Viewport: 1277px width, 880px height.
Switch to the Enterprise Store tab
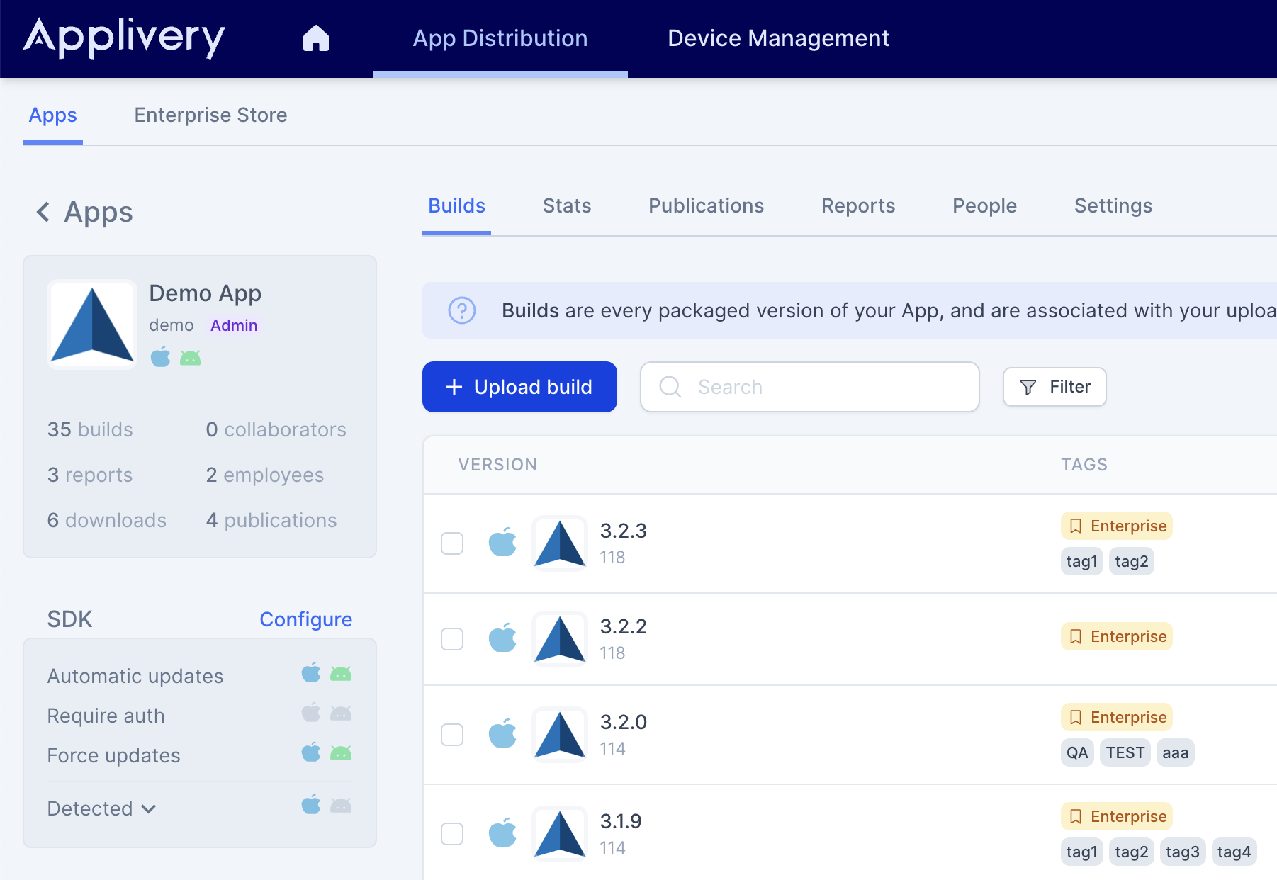tap(210, 115)
